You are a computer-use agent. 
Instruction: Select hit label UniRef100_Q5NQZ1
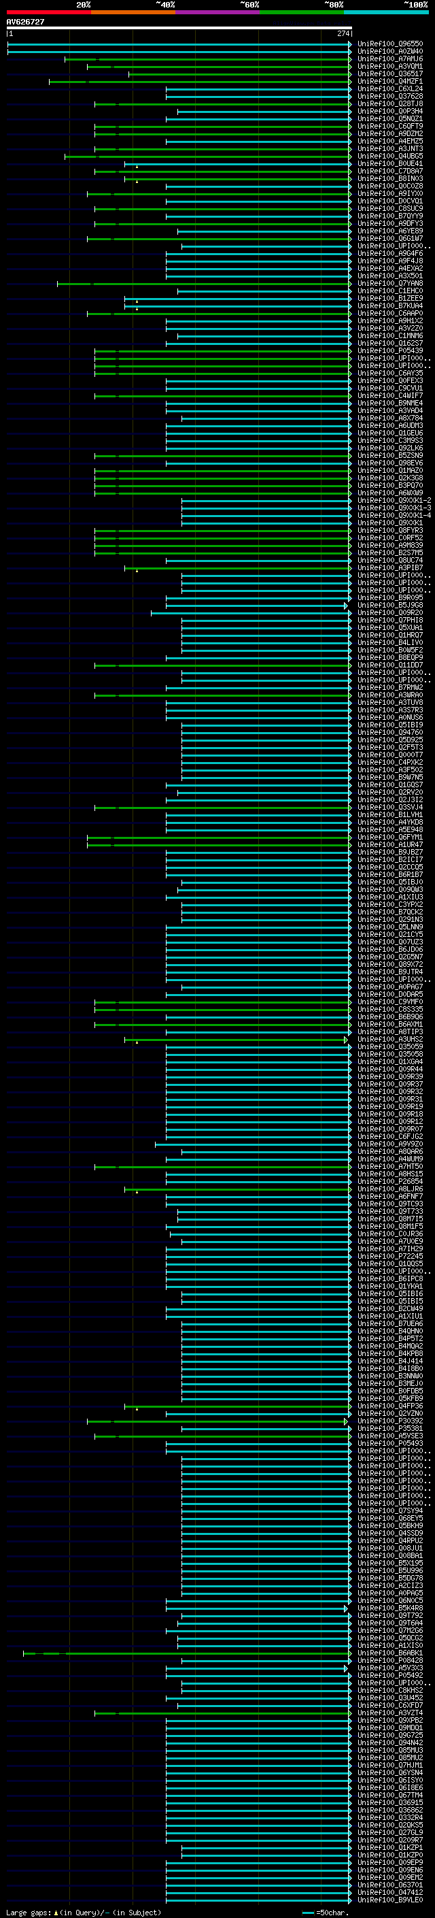(x=389, y=118)
